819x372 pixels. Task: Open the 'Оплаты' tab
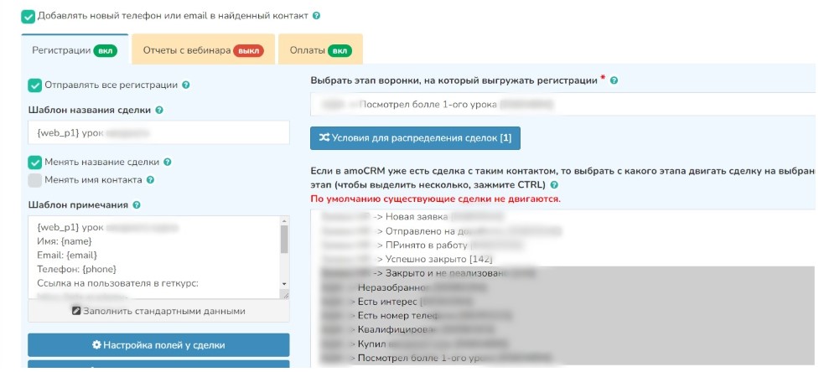[x=319, y=50]
